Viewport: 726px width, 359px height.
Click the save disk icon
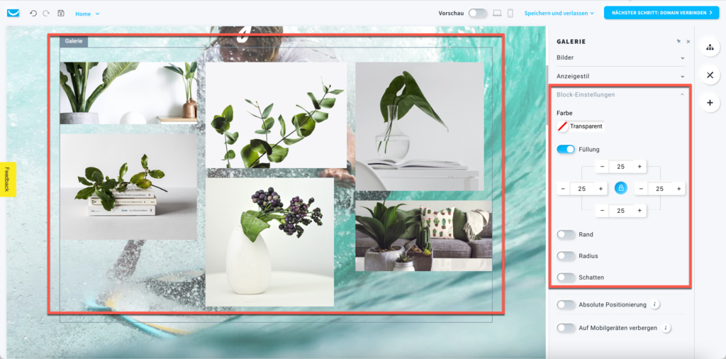[61, 13]
